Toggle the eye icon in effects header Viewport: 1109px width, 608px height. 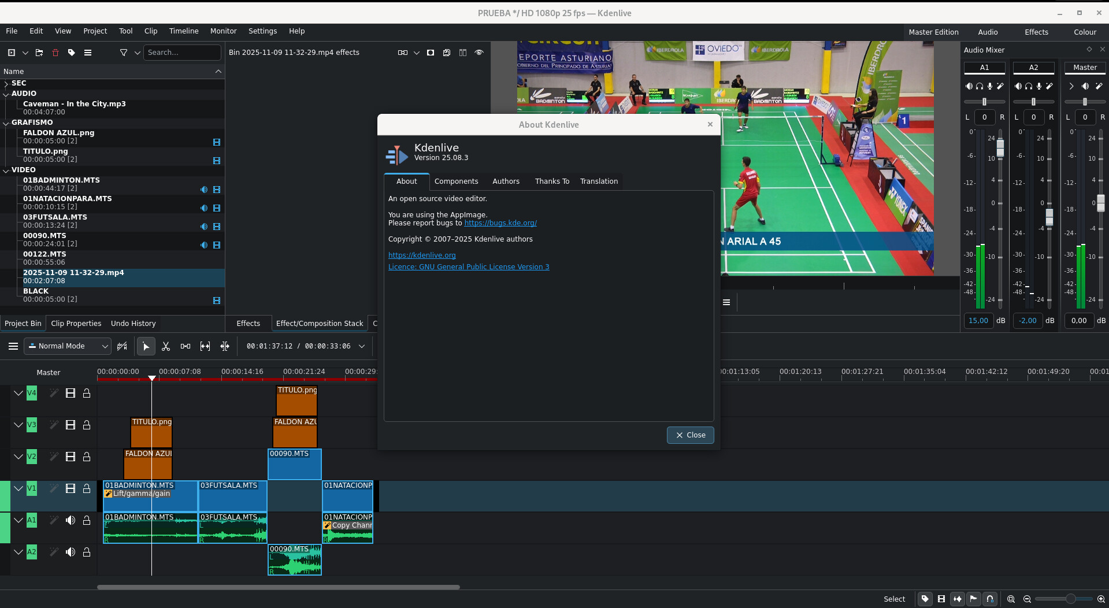[479, 53]
